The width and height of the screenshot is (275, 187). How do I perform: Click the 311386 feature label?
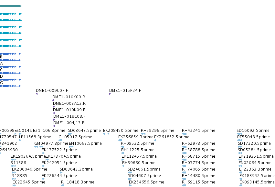pyautogui.click(x=18, y=163)
